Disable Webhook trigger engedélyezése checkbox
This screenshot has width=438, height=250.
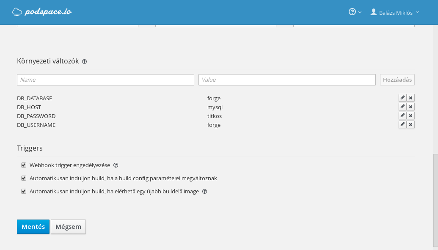24,165
